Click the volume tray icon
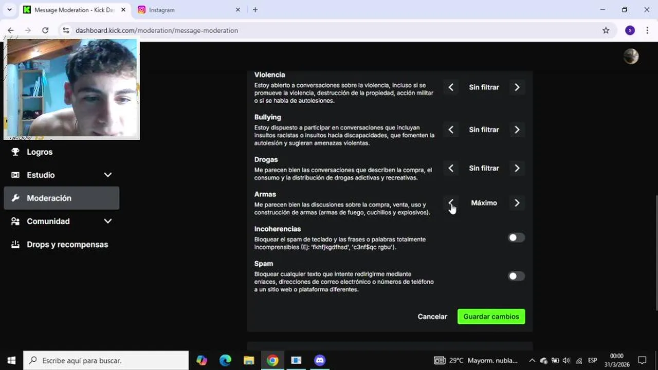Image resolution: width=658 pixels, height=370 pixels. (567, 360)
